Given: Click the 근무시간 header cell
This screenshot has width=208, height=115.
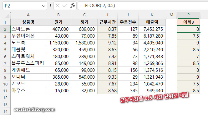Looking at the screenshot, I should pyautogui.click(x=108, y=22).
